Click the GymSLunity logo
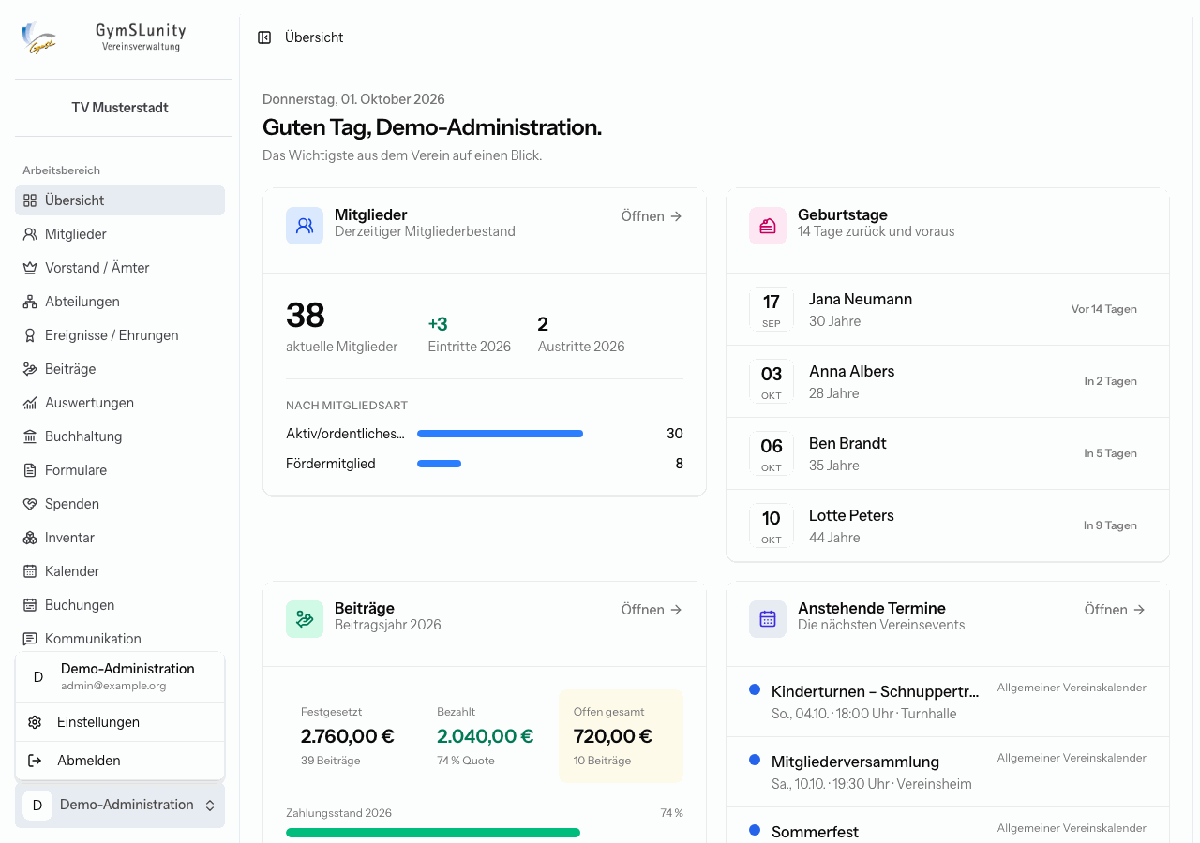The image size is (1200, 843). pyautogui.click(x=39, y=38)
